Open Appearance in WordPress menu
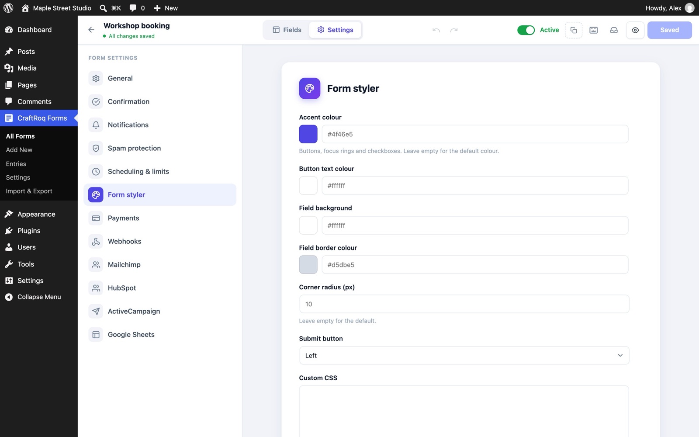 [39, 214]
